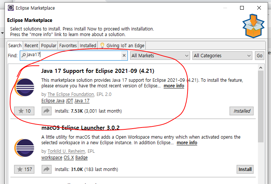Click the Badge tag link
Viewport: 271px width, 184px height.
(x=81, y=158)
